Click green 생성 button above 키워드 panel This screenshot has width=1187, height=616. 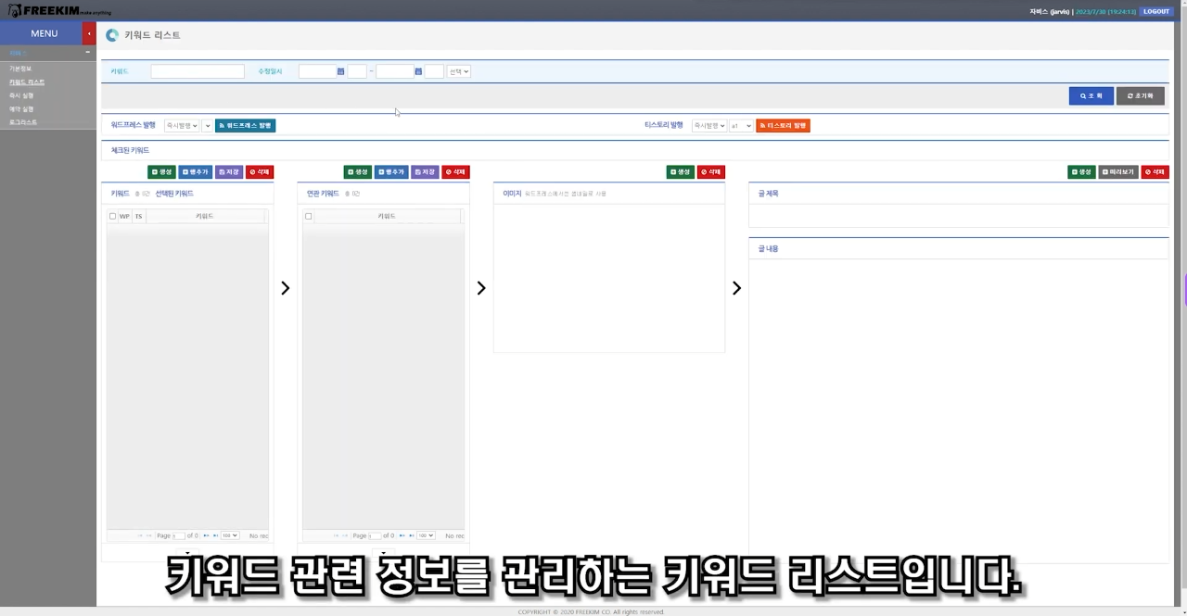pyautogui.click(x=161, y=172)
